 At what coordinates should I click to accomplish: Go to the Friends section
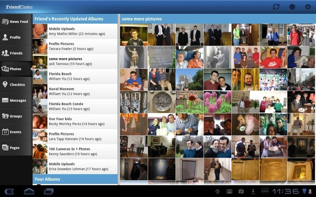(x=16, y=53)
